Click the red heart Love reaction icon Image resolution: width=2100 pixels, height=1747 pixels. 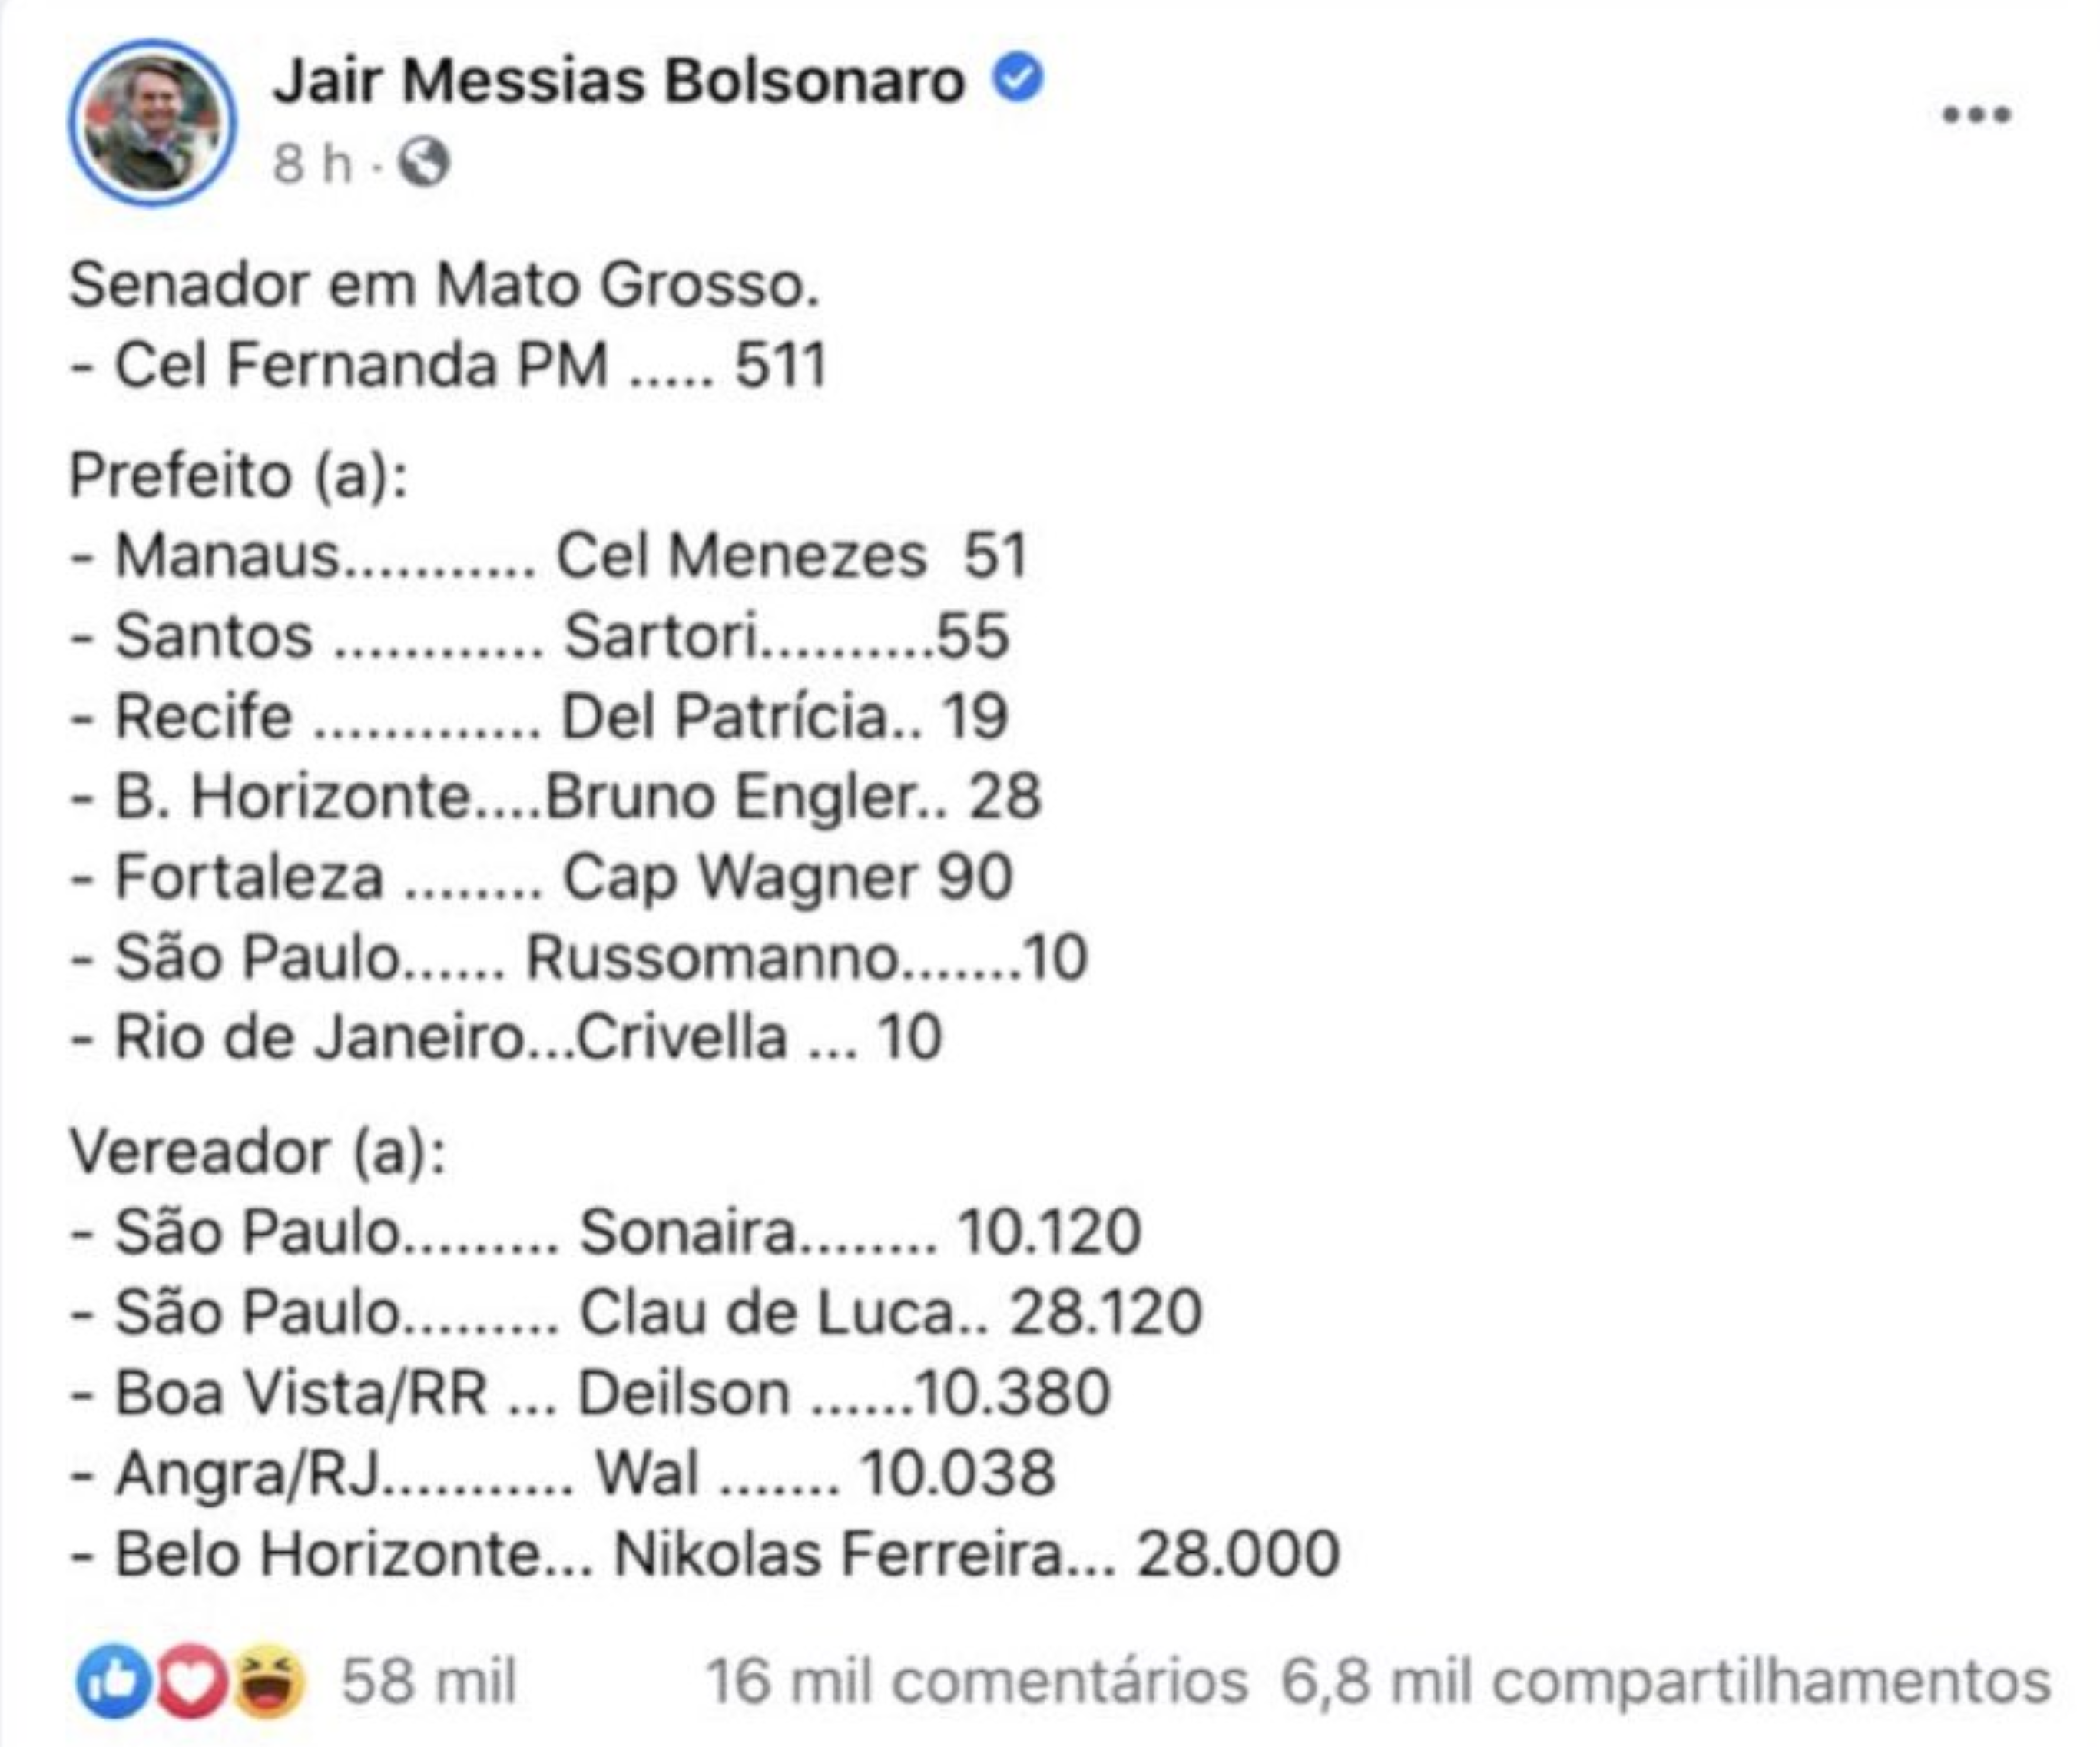coord(191,1681)
